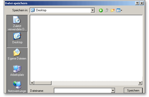The image size is (149, 97).
Task: Click the left scroll arrow
Action: pyautogui.click(x=32, y=83)
